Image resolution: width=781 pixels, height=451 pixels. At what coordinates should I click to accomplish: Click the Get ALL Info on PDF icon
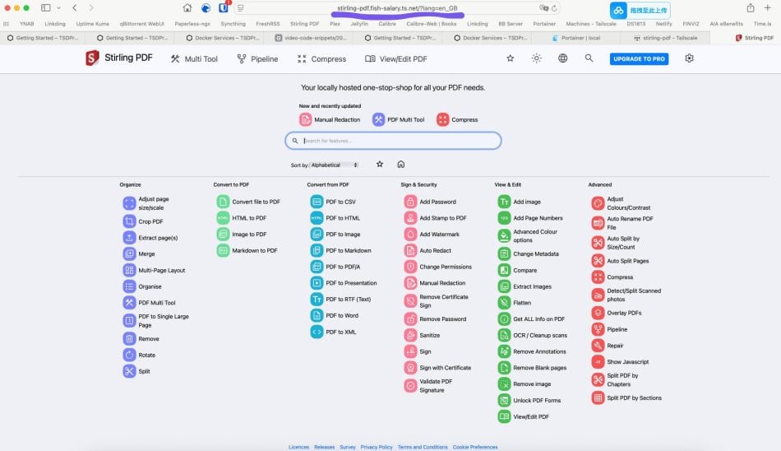504,318
